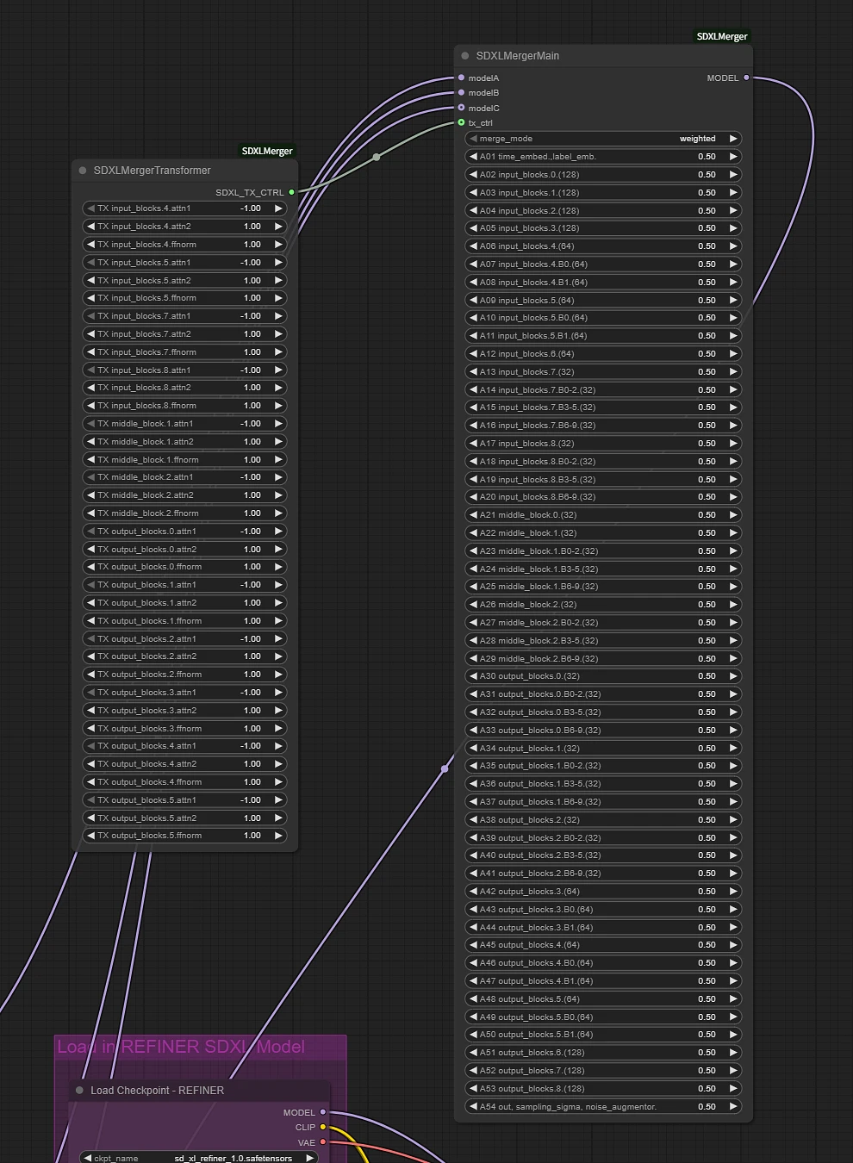Click the CLIP output socket on REFINER checkpoint
The image size is (853, 1163).
click(323, 1127)
